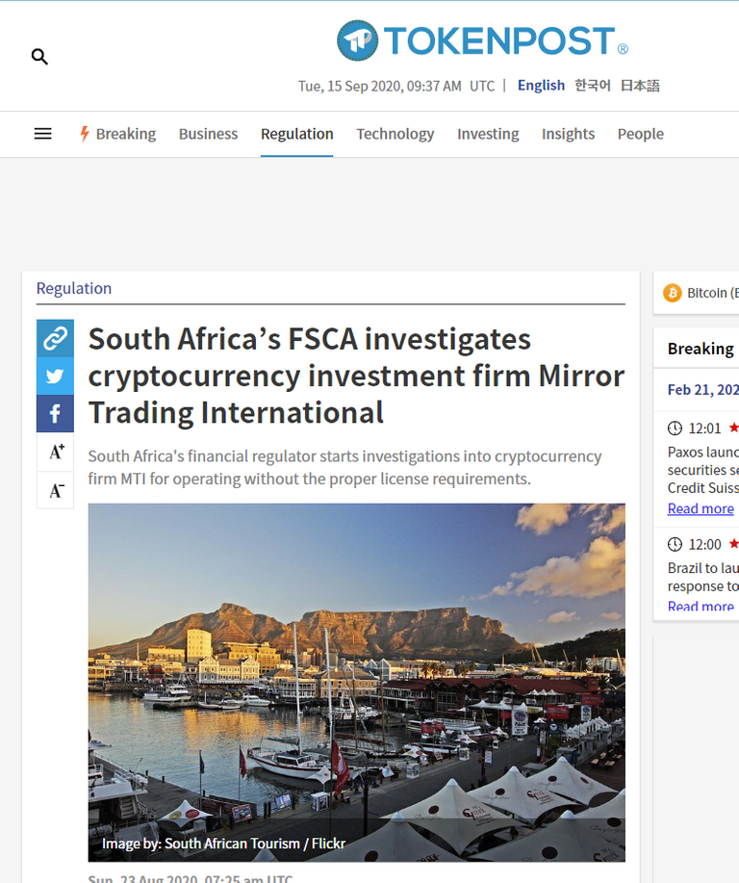The image size is (739, 883).
Task: Click the Breaking lightning bolt icon
Action: [x=85, y=134]
